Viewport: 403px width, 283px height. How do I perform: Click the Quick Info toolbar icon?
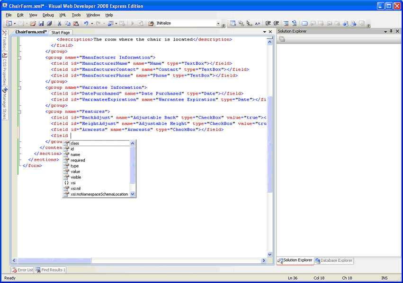click(x=249, y=23)
